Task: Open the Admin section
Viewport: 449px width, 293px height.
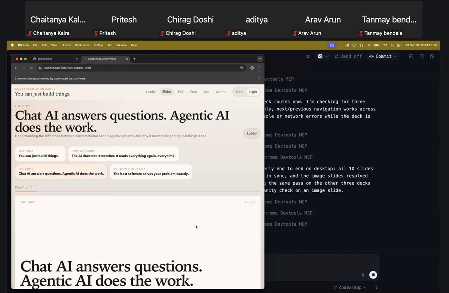Action: pyautogui.click(x=221, y=92)
